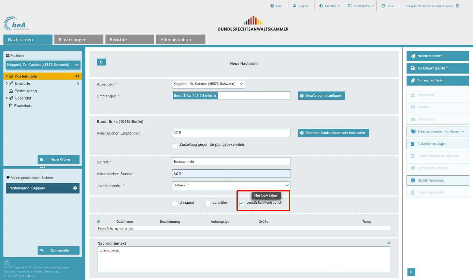
Task: Remove recipient Bond, Érikà via x icon
Action: (x=215, y=96)
